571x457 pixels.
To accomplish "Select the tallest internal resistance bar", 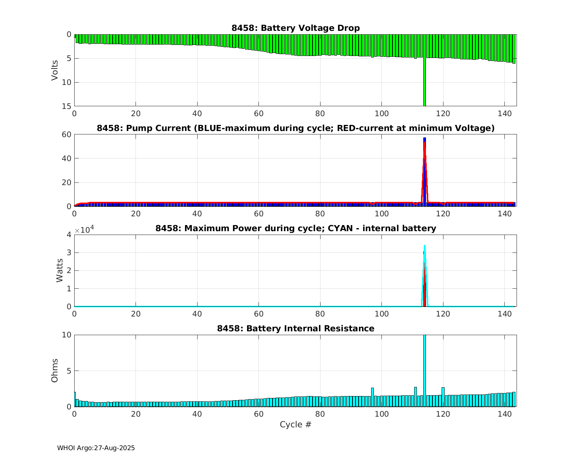I will pyautogui.click(x=424, y=366).
